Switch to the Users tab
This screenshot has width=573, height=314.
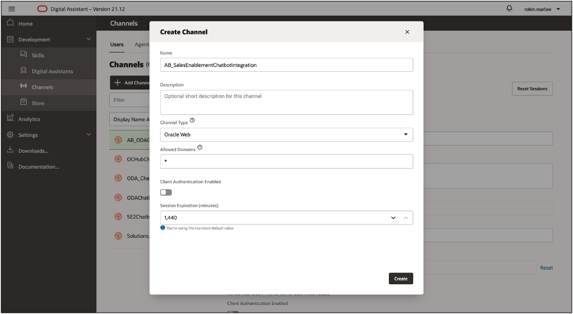coord(116,44)
